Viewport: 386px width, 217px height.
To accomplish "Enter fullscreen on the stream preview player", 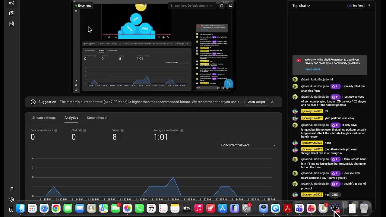I will pos(168,37).
